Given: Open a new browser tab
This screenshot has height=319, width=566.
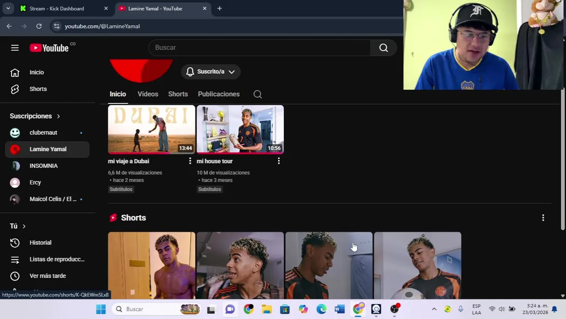Looking at the screenshot, I should (x=219, y=8).
